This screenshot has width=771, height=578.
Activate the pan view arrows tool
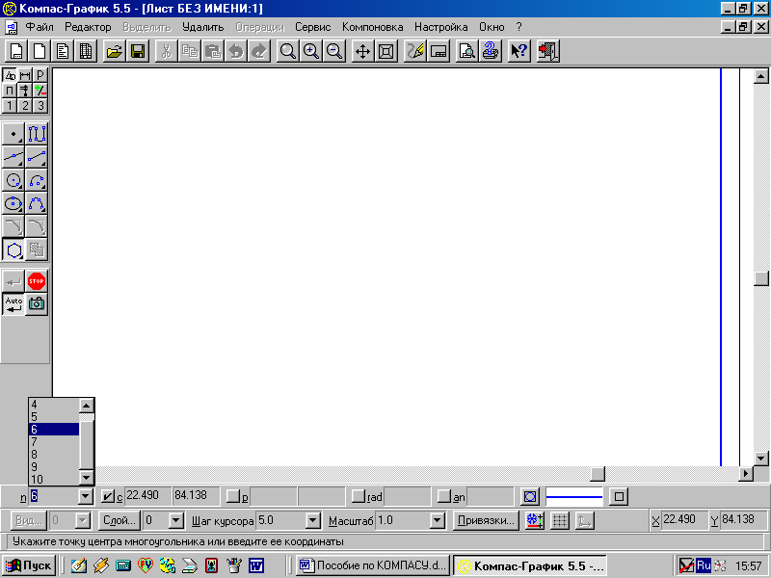pyautogui.click(x=362, y=51)
